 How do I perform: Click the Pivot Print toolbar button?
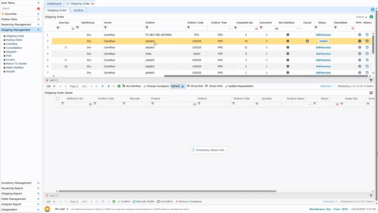(x=195, y=86)
